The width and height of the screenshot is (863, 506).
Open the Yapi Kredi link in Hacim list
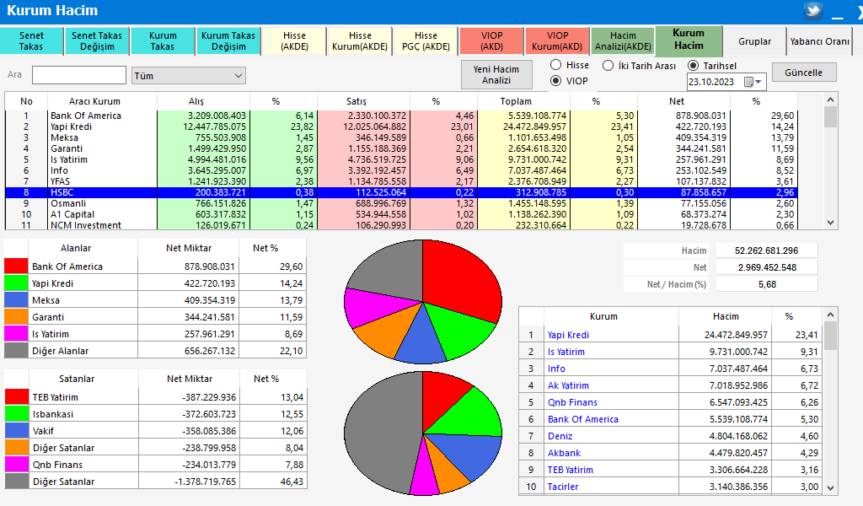tap(568, 335)
